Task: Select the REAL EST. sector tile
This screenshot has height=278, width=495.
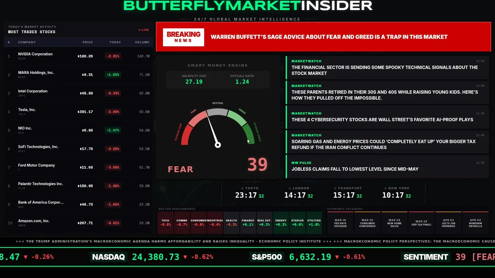Action: (x=265, y=223)
